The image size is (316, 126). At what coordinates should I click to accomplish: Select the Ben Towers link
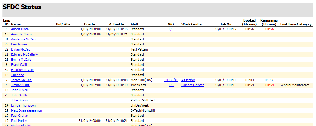[x=19, y=44]
